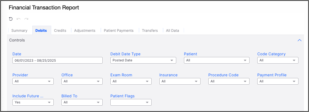Click the Date range input field
The width and height of the screenshot is (309, 112).
pos(58,60)
